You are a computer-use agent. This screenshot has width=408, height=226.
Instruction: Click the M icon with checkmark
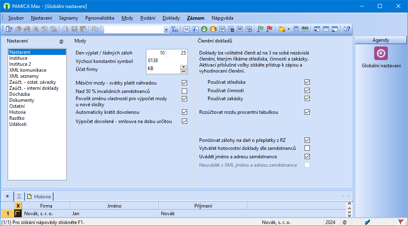[x=231, y=29]
